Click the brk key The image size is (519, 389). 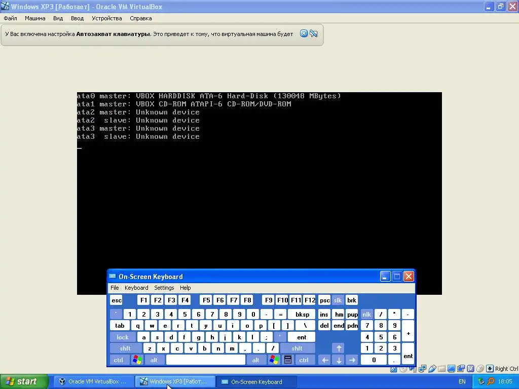click(x=352, y=300)
